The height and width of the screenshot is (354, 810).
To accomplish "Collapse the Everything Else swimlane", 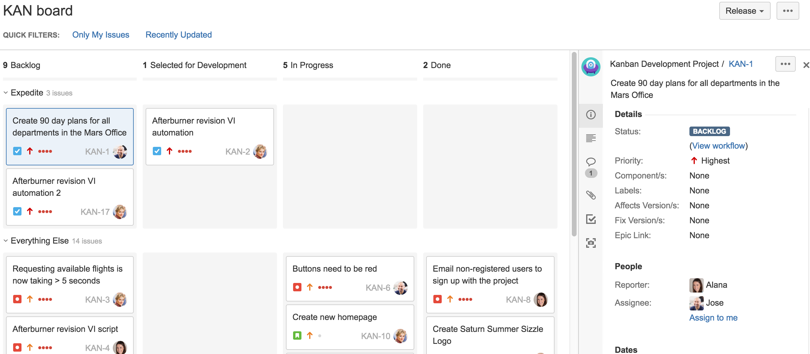I will click(x=5, y=241).
